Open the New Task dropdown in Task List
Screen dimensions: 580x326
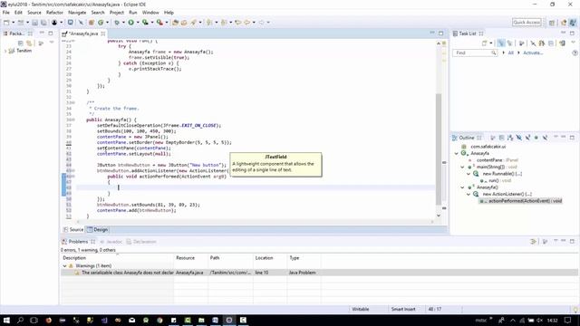point(491,43)
